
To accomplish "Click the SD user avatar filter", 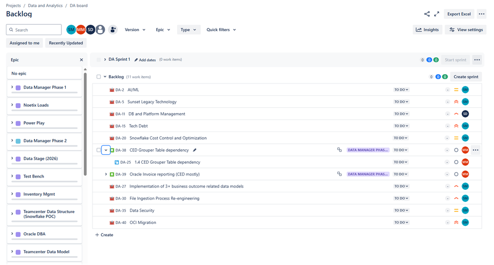I will click(90, 30).
